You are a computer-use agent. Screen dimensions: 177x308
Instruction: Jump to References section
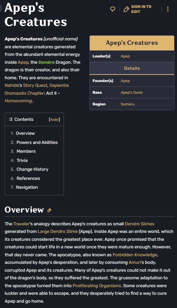tap(28, 178)
